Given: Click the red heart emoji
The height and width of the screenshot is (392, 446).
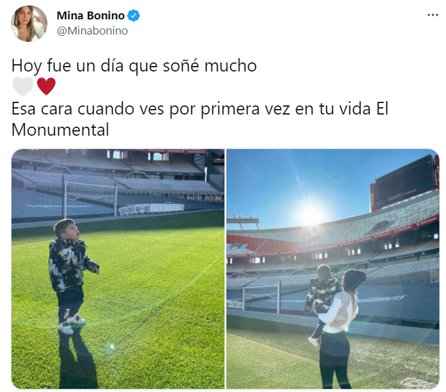Looking at the screenshot, I should [46, 86].
